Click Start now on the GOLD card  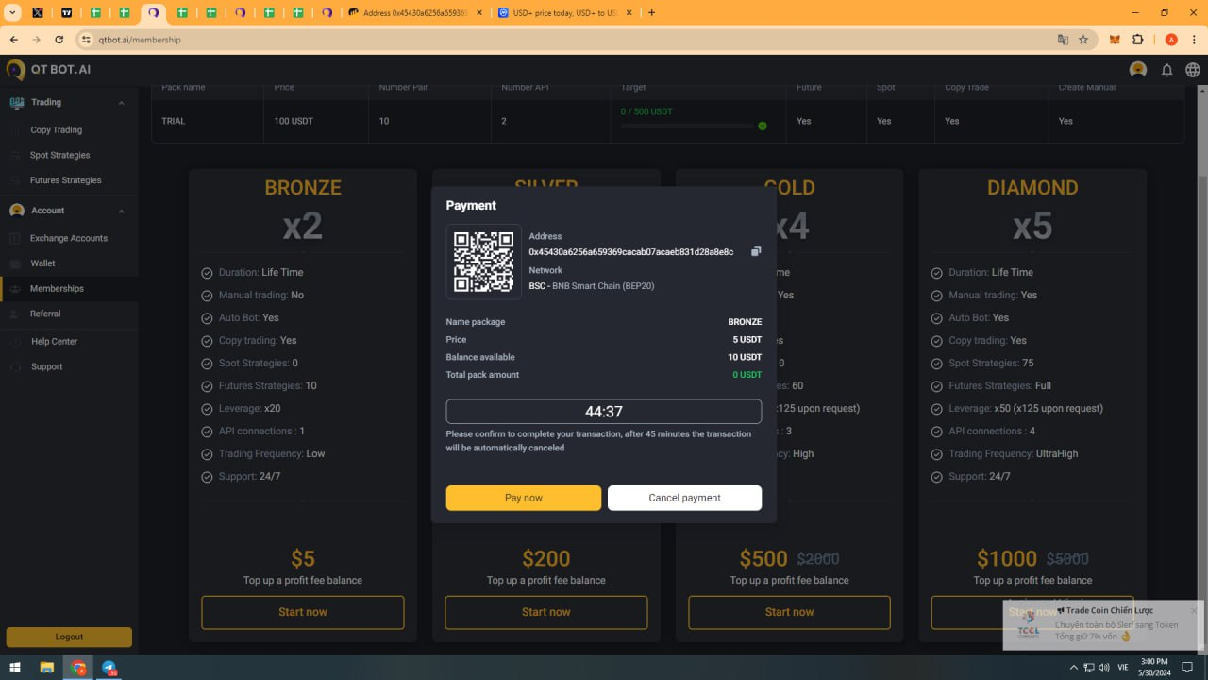tap(790, 612)
